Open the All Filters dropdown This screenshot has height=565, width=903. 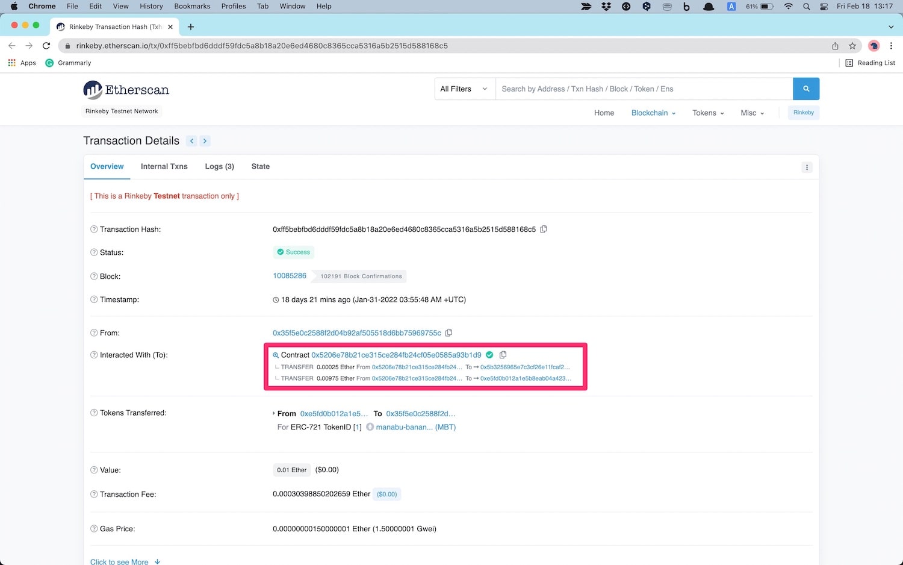click(464, 89)
